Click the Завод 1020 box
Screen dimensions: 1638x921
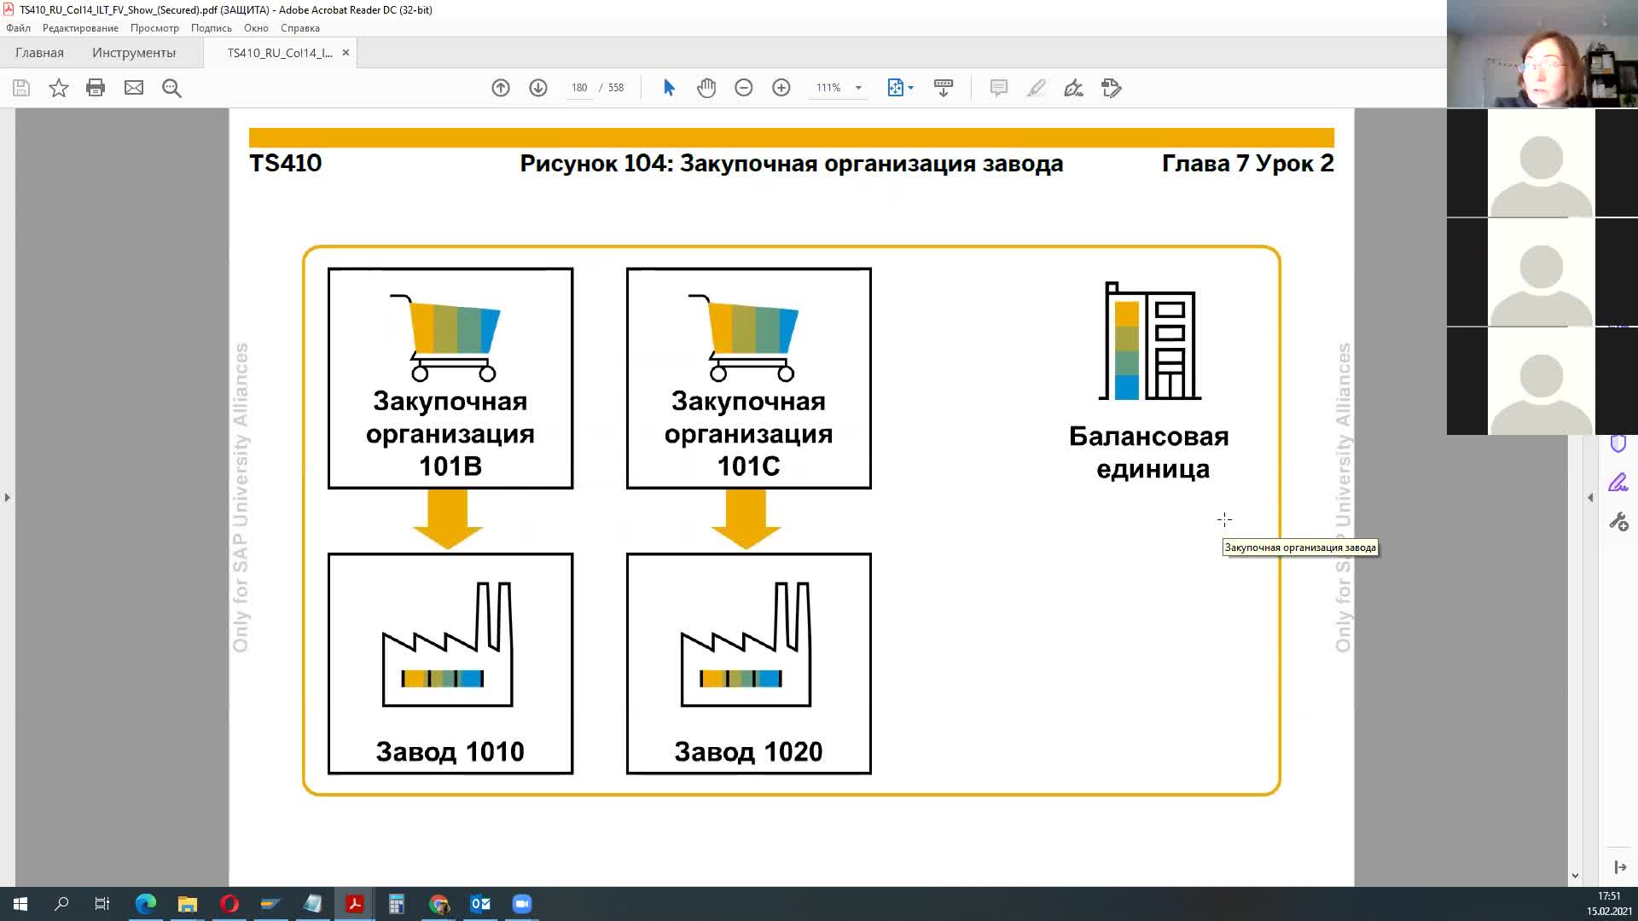pos(749,663)
